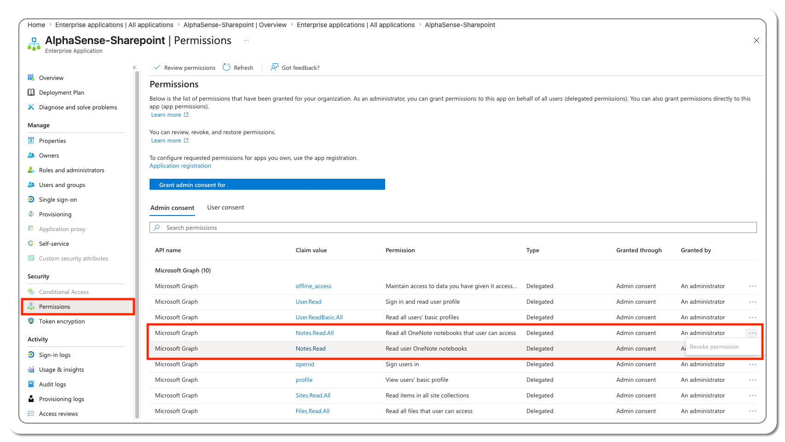Click the Diagnose and solve problems wrench icon

(31, 107)
